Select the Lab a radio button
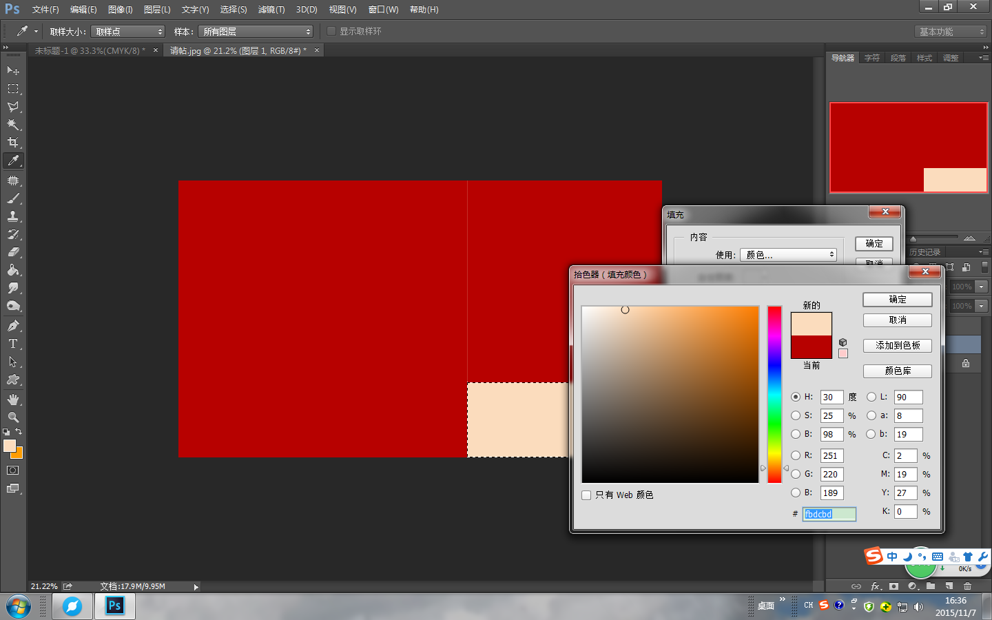The height and width of the screenshot is (620, 992). [x=871, y=415]
